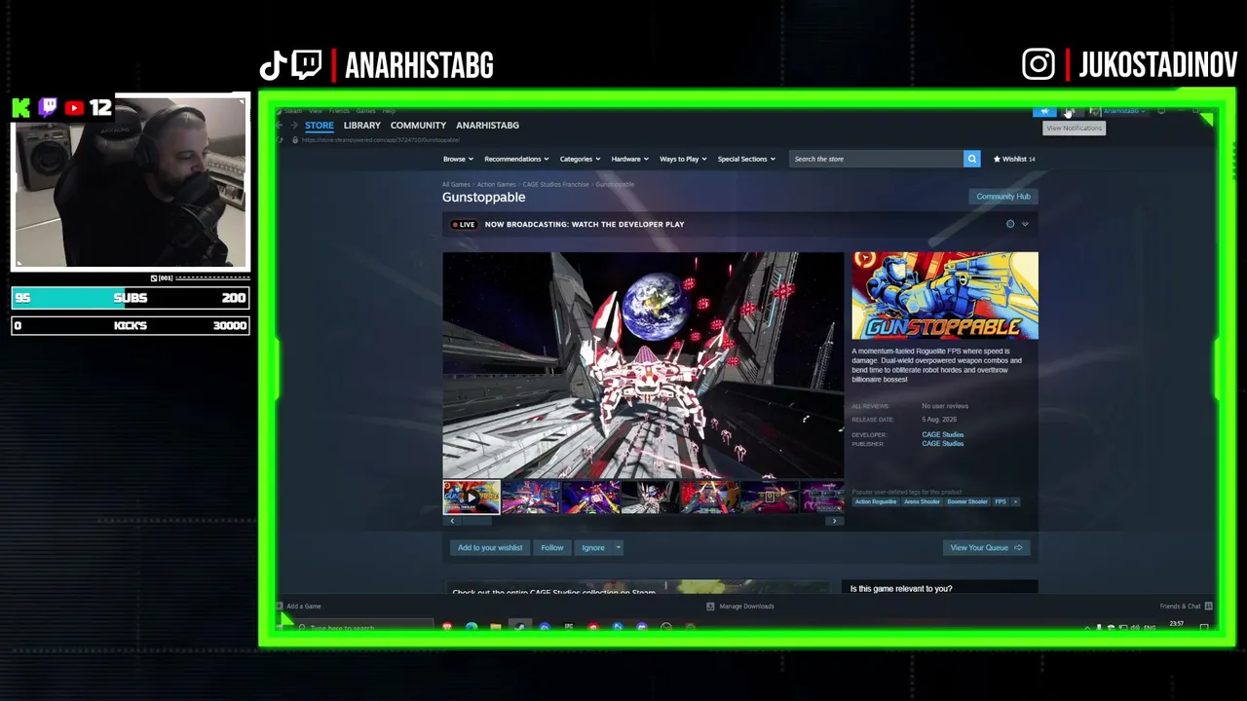Click Manage Downloads text
Image resolution: width=1247 pixels, height=701 pixels.
point(746,606)
